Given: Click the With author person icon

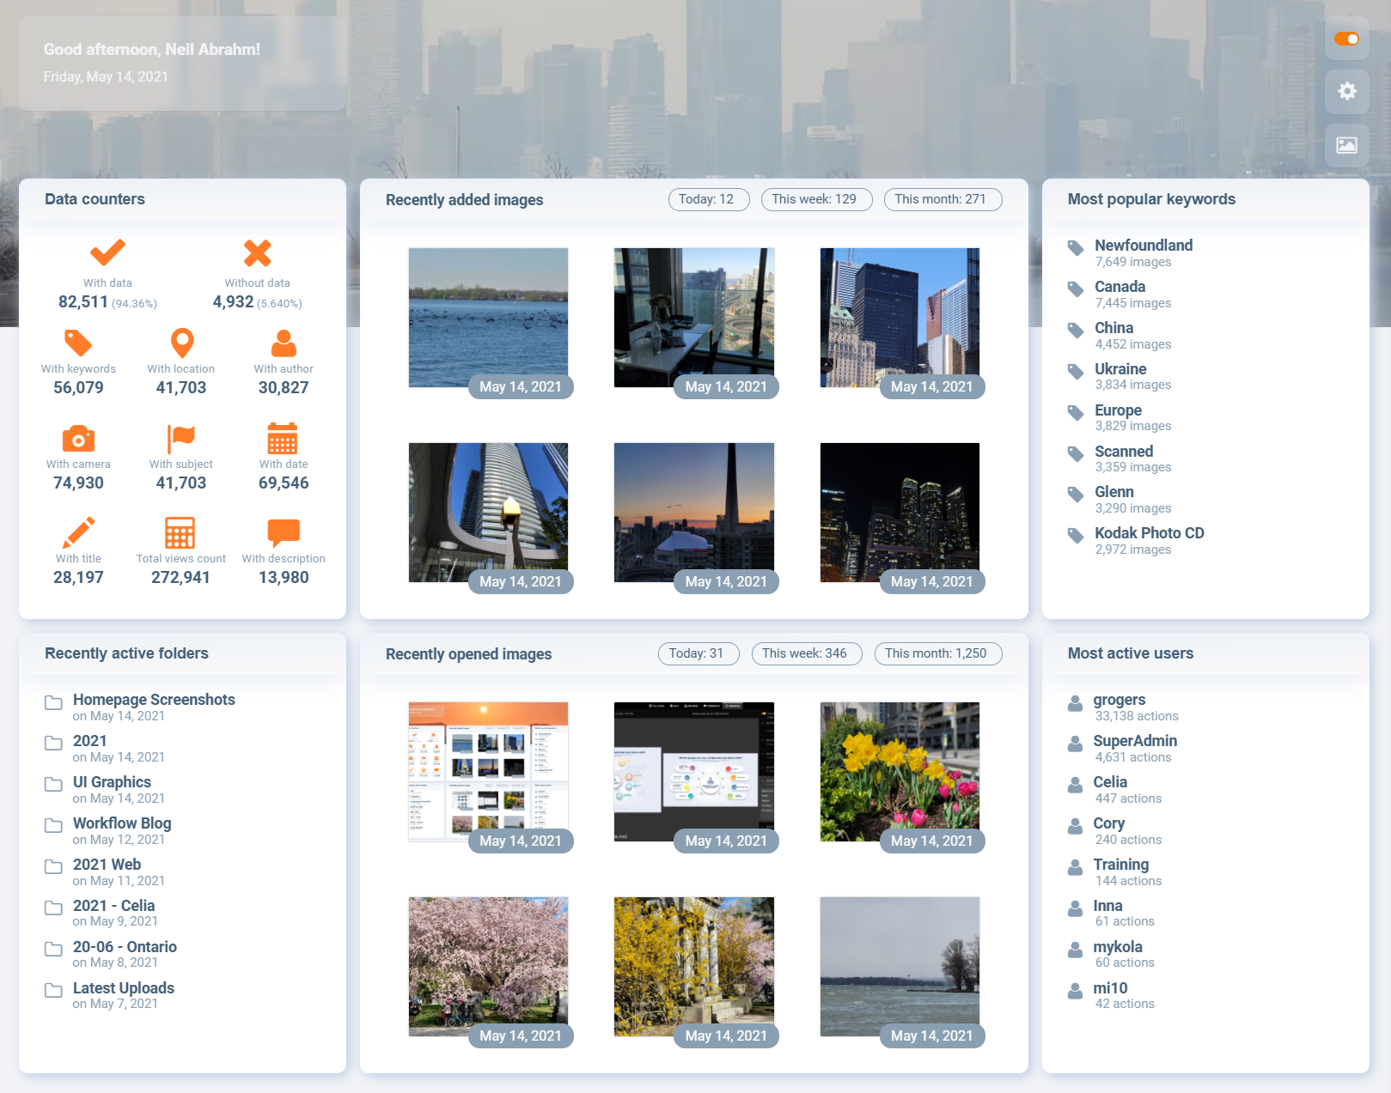Looking at the screenshot, I should (x=283, y=343).
